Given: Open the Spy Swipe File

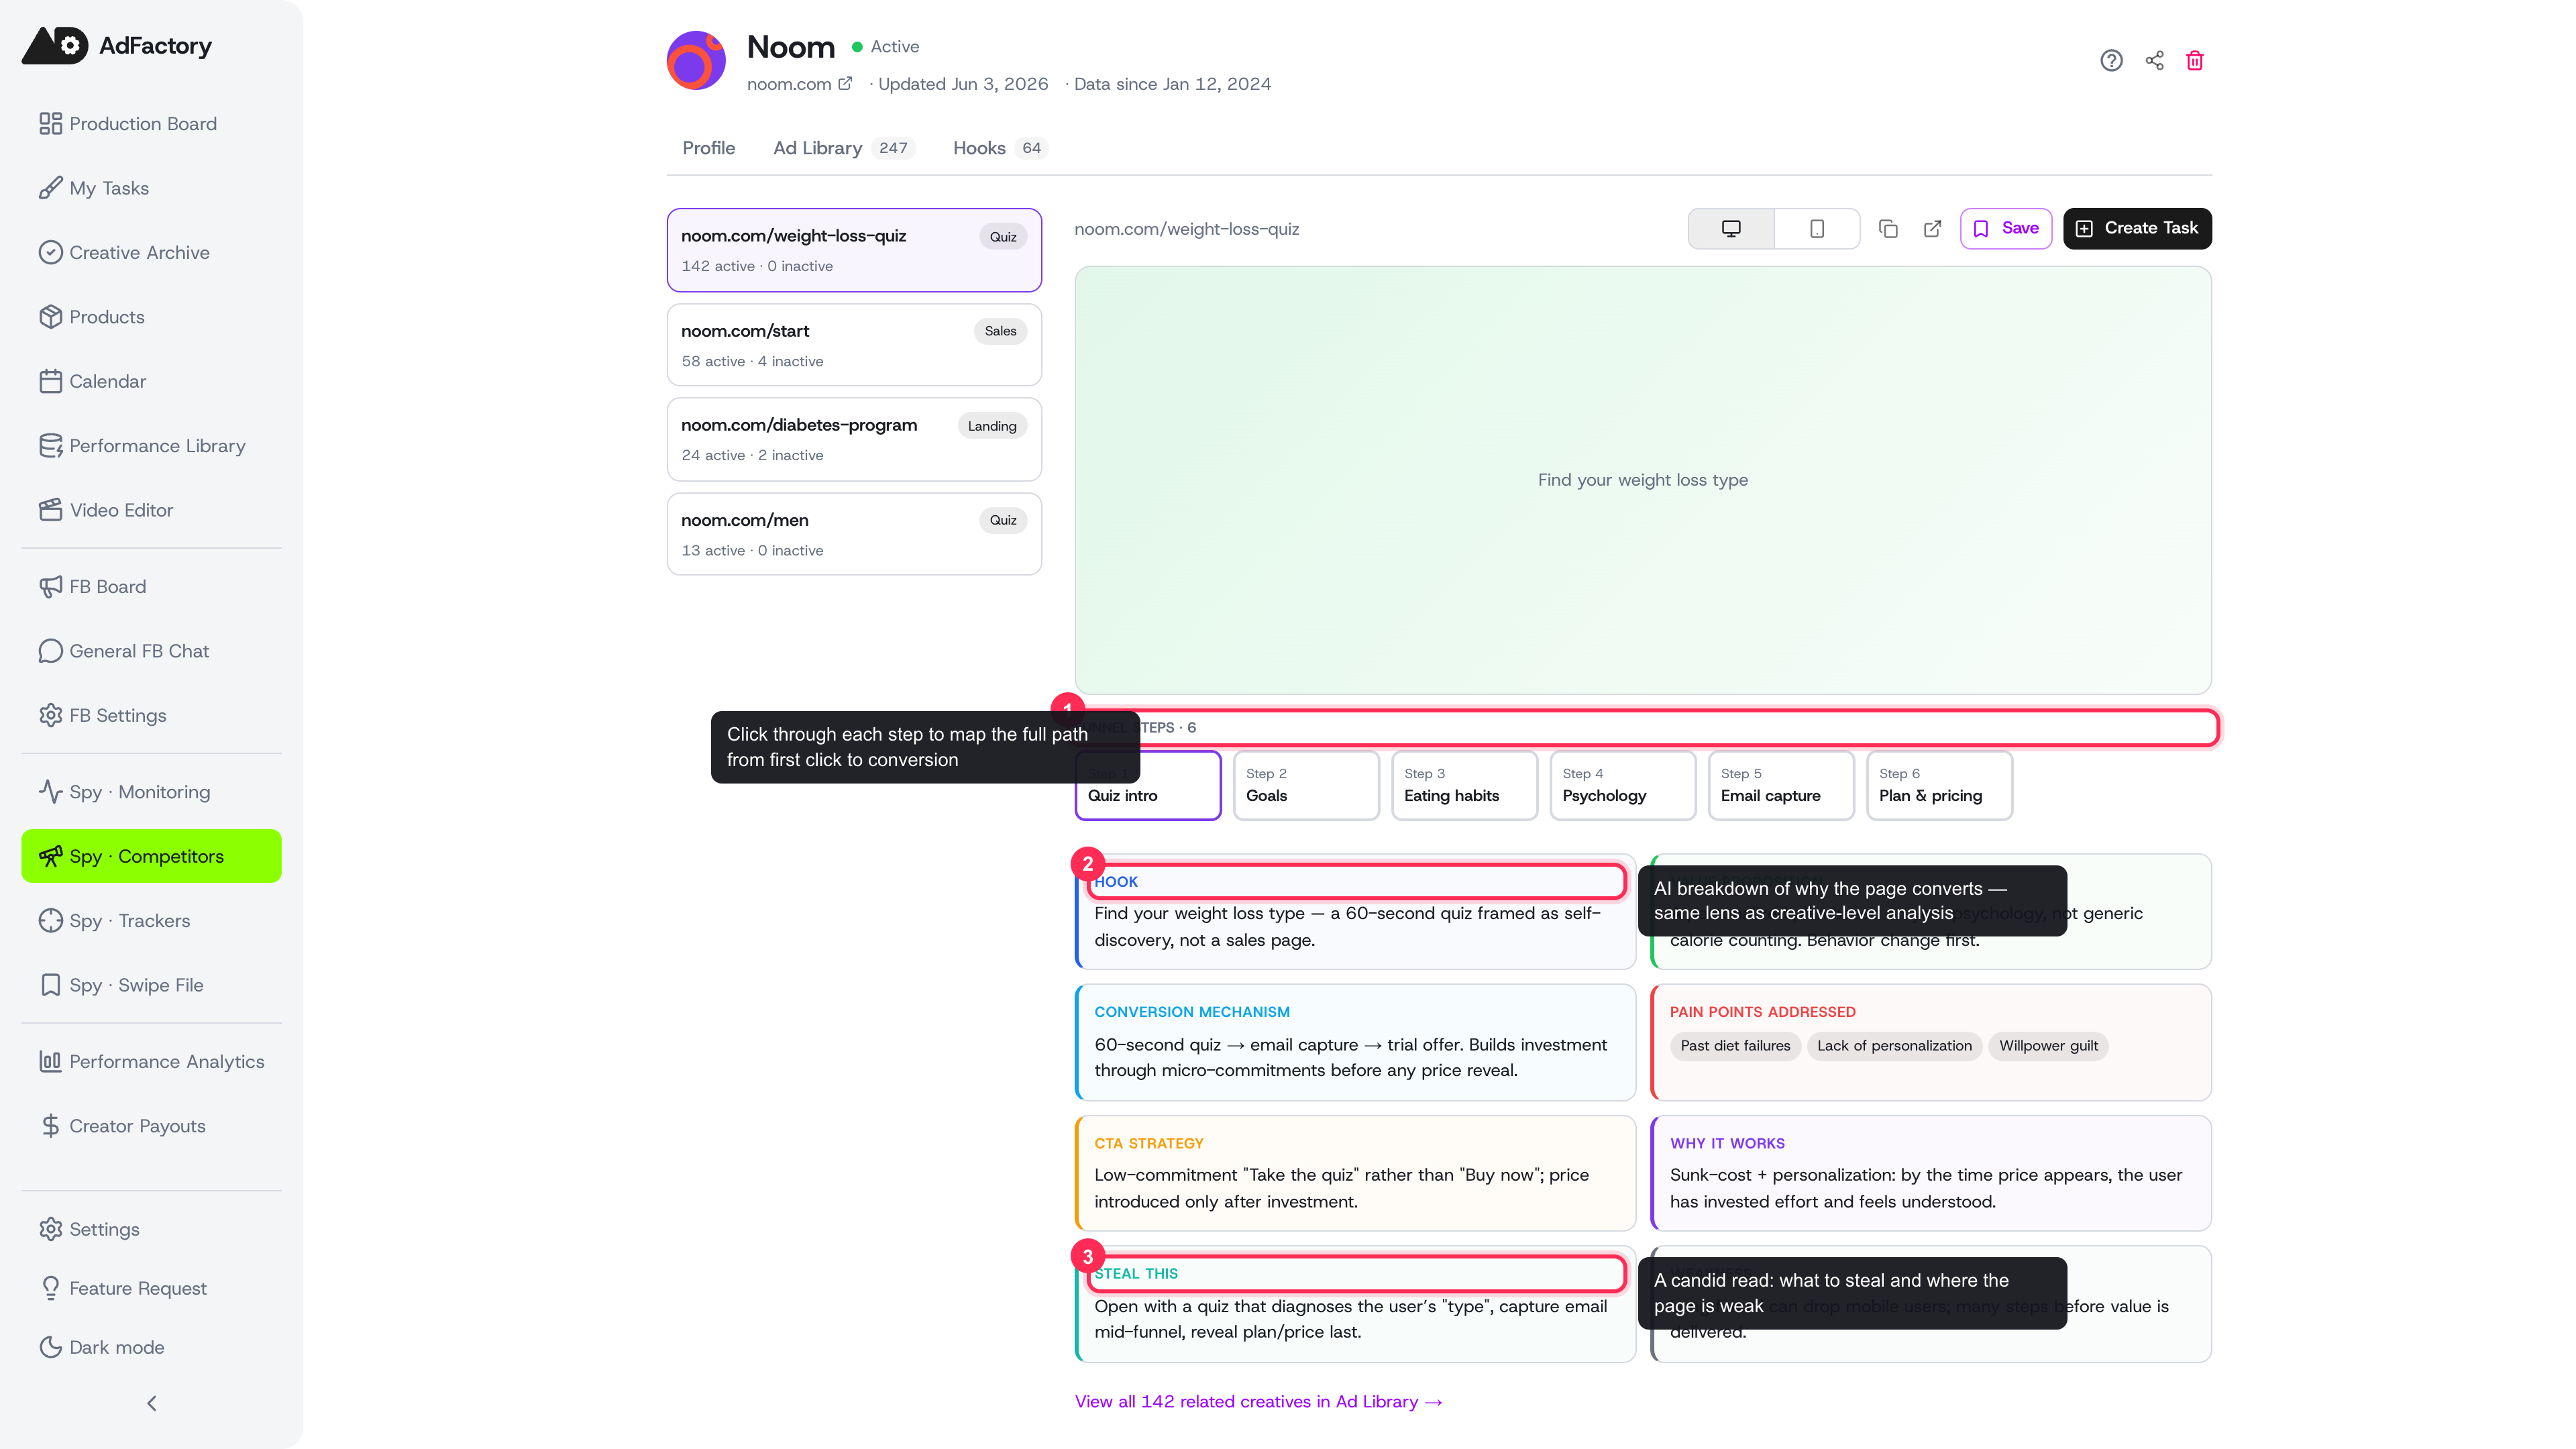Looking at the screenshot, I should (151, 985).
